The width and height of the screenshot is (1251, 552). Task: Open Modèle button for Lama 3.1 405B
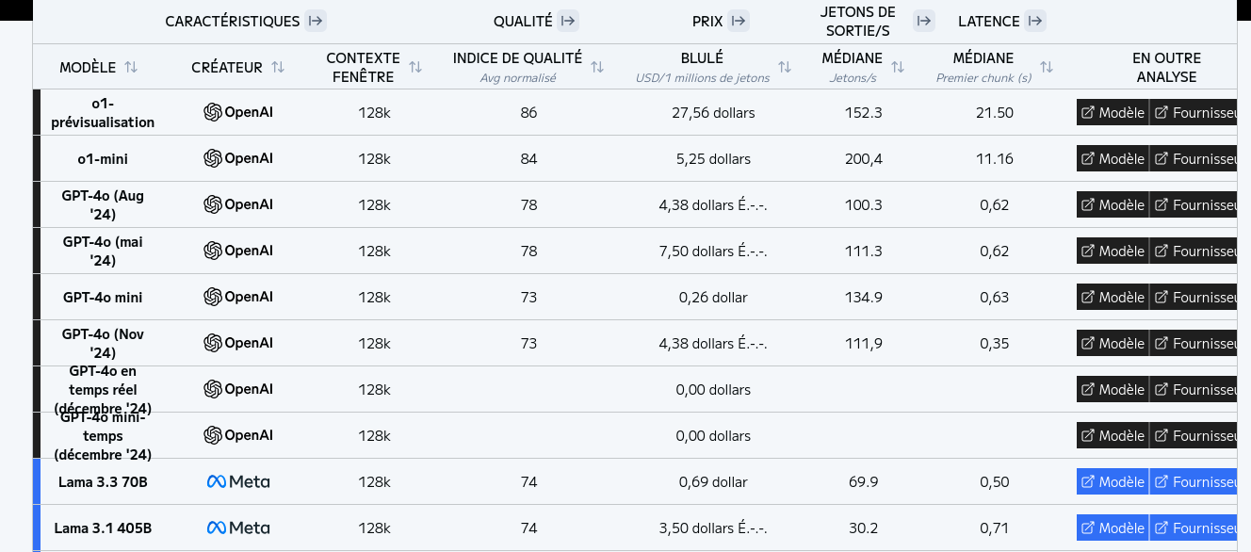point(1113,528)
